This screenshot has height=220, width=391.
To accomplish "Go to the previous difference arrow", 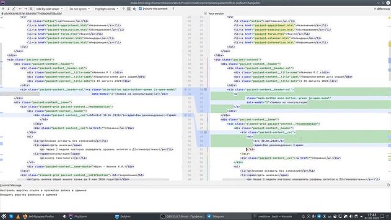I will (3, 9).
